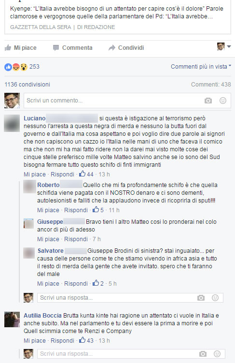Click Commenti: 438 counter

tap(211, 85)
